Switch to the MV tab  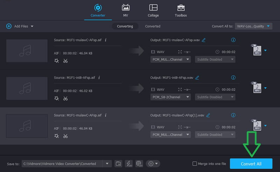(125, 10)
